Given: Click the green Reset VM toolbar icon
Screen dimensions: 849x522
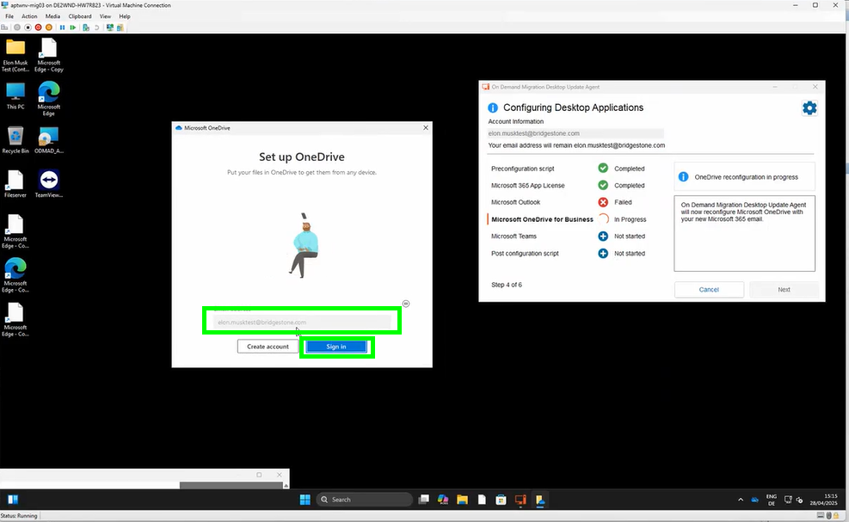Looking at the screenshot, I should click(x=72, y=27).
